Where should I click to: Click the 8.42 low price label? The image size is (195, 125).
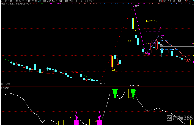(102, 84)
